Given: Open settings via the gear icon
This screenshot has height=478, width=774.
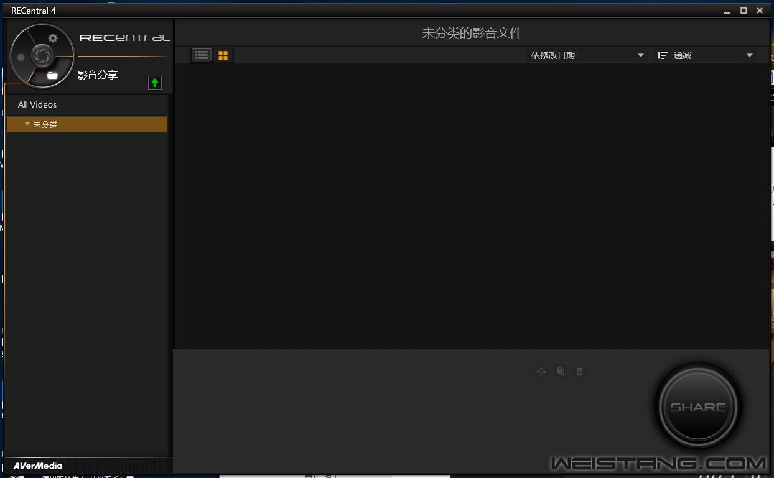Looking at the screenshot, I should (53, 39).
